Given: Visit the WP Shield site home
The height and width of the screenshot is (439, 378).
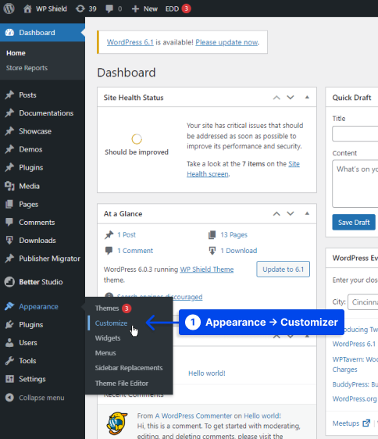Looking at the screenshot, I should click(45, 9).
